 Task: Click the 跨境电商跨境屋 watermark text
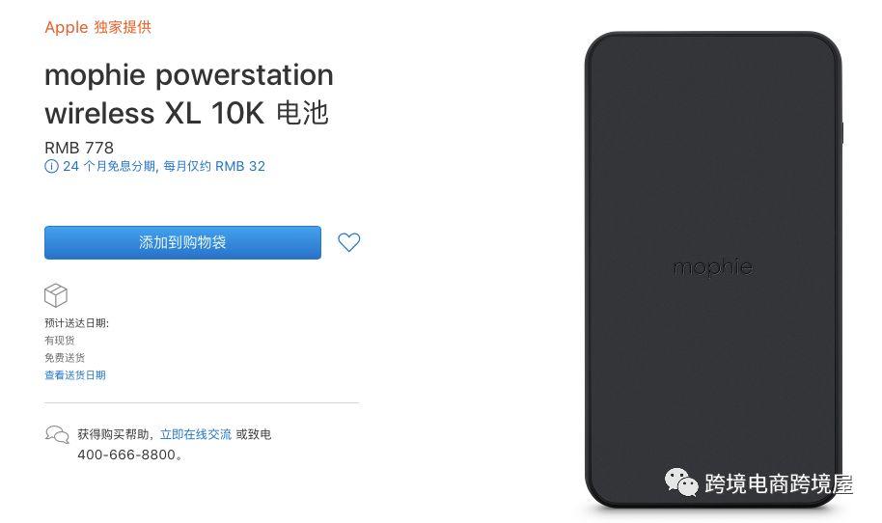point(779,483)
